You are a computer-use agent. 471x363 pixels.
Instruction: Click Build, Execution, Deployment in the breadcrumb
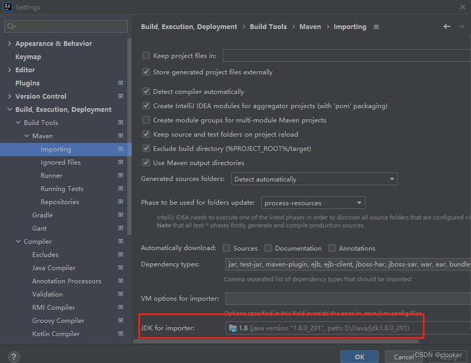click(x=189, y=27)
